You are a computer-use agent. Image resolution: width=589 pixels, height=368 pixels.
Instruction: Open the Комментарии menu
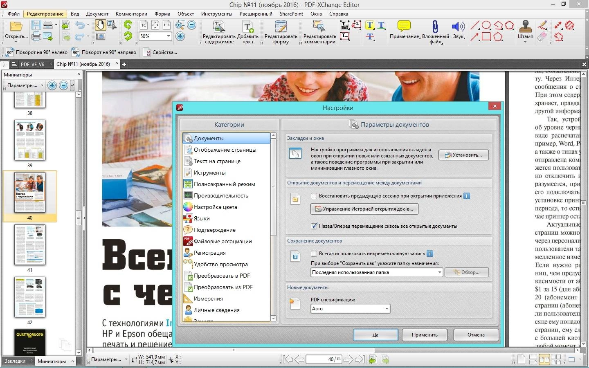pos(131,14)
